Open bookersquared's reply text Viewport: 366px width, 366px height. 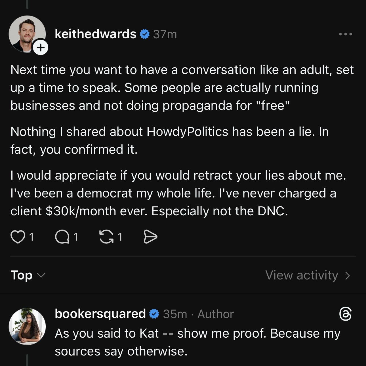[197, 342]
